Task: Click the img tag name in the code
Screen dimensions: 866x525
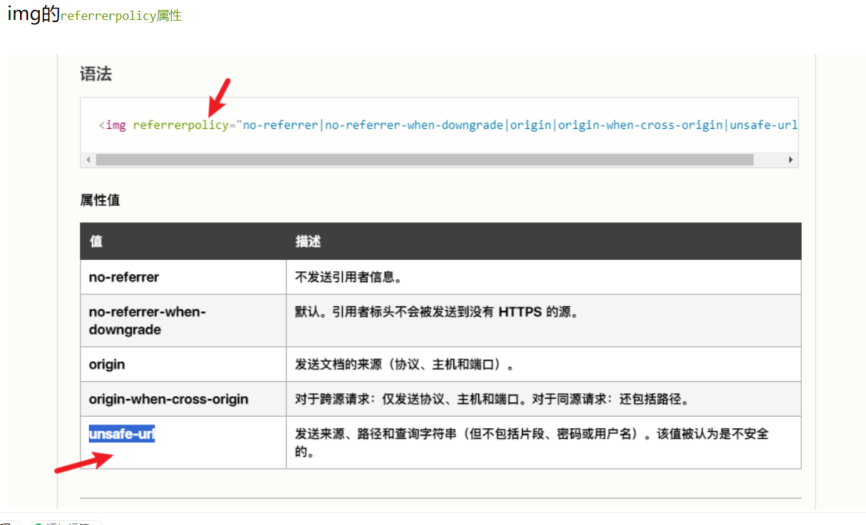Action: click(115, 125)
